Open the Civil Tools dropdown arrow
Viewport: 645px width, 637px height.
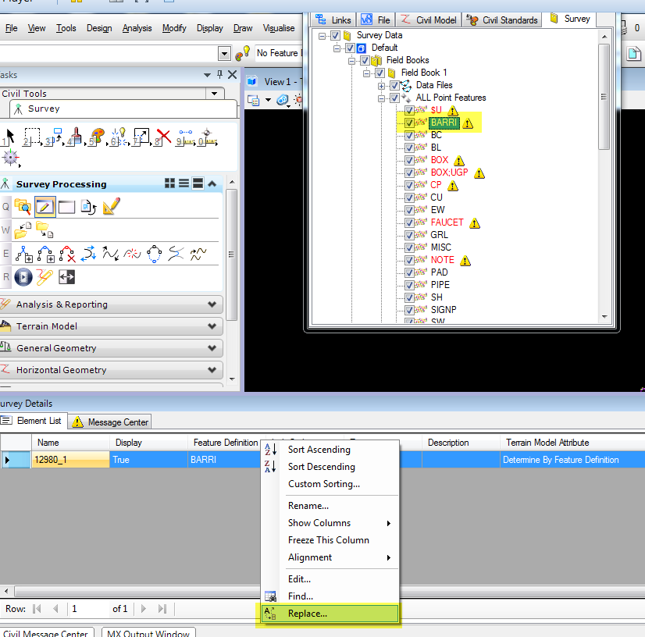(x=214, y=94)
